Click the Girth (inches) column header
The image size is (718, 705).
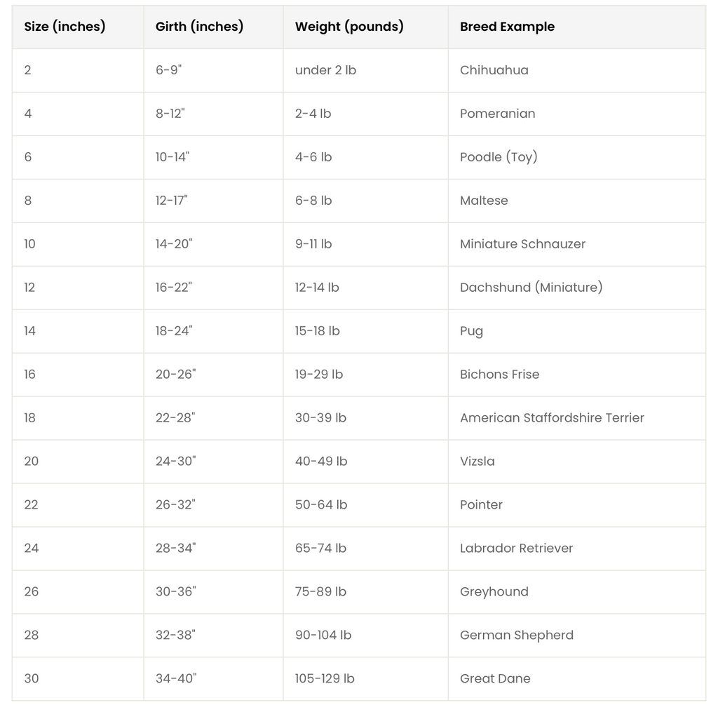pos(213,27)
